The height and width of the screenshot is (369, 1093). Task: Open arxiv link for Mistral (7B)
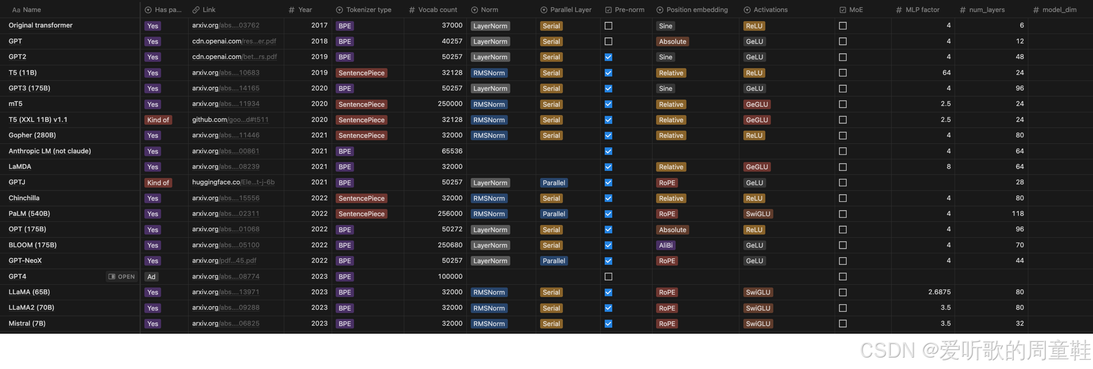(x=226, y=323)
